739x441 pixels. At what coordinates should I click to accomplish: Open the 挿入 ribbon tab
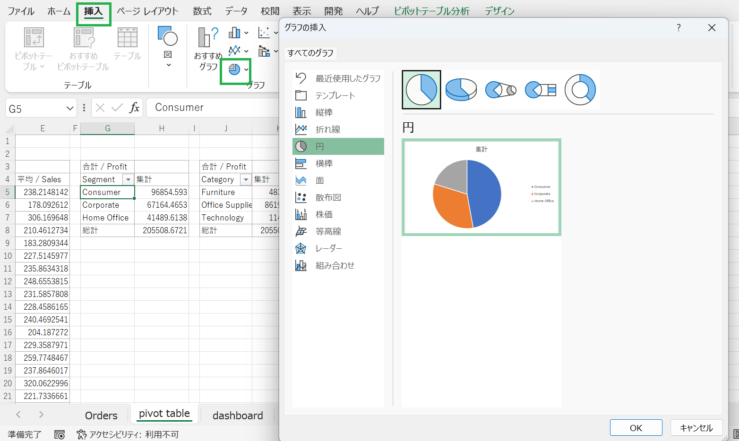94,11
